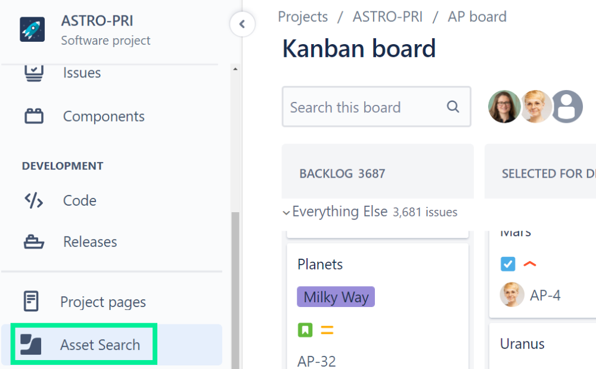Viewport: 596px width, 369px height.
Task: Toggle the first assignee avatar filter
Action: point(504,107)
